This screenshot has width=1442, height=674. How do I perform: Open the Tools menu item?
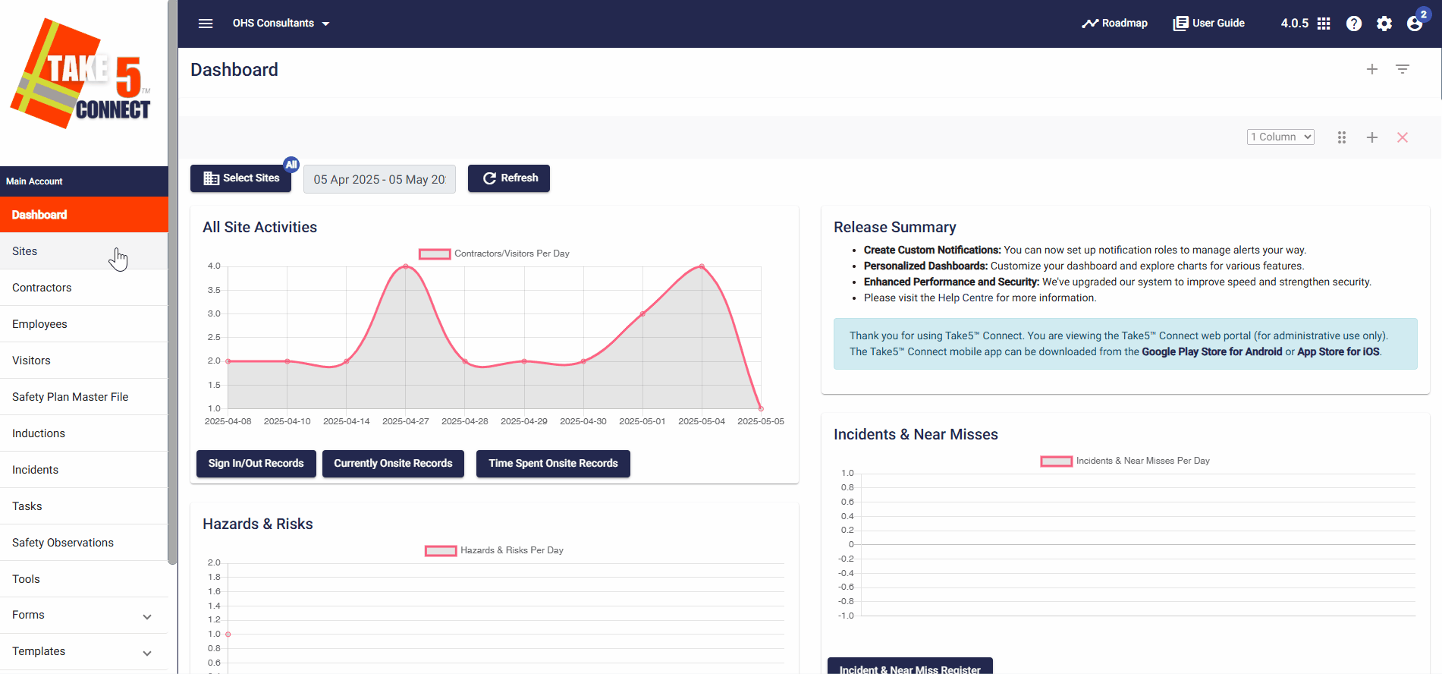(84, 579)
